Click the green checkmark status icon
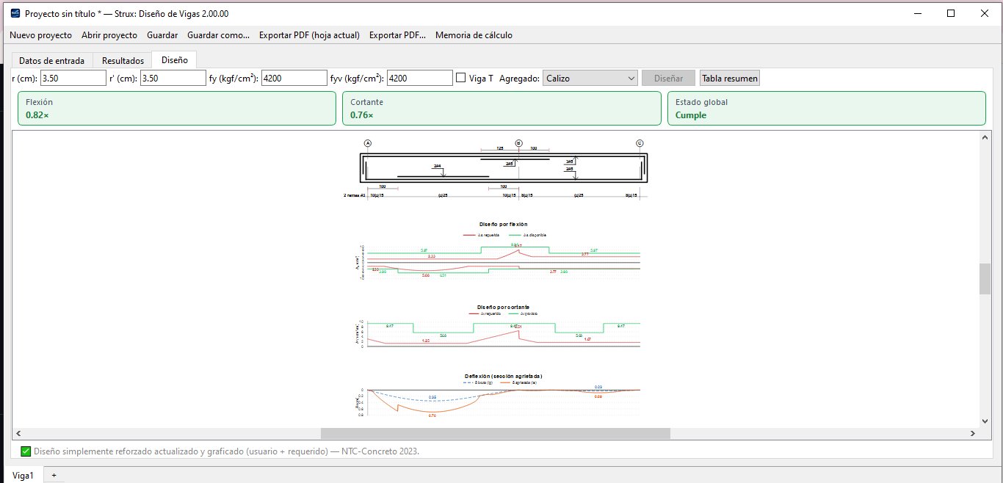This screenshot has height=483, width=1003. (x=26, y=451)
